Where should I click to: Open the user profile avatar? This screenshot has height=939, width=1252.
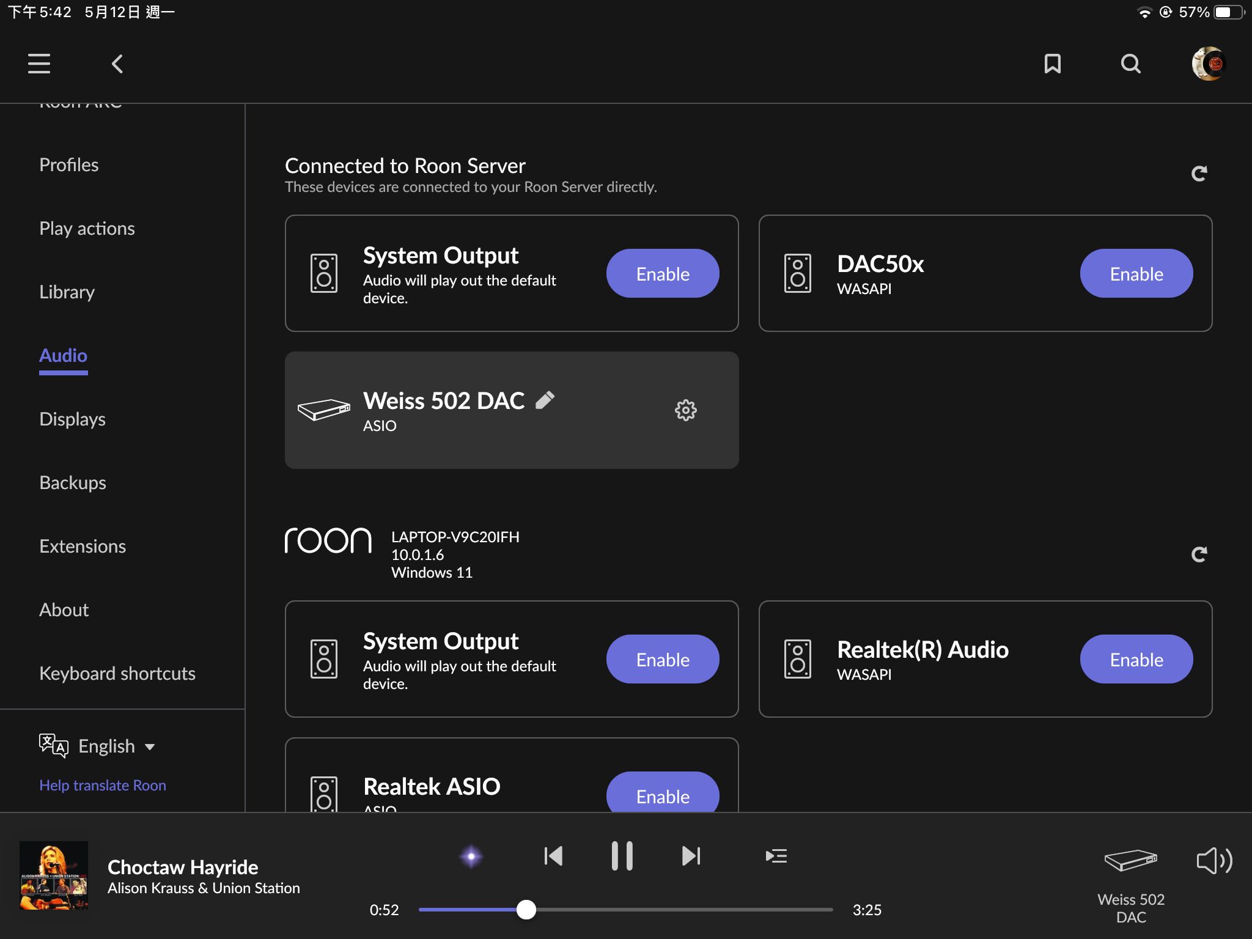(1209, 64)
